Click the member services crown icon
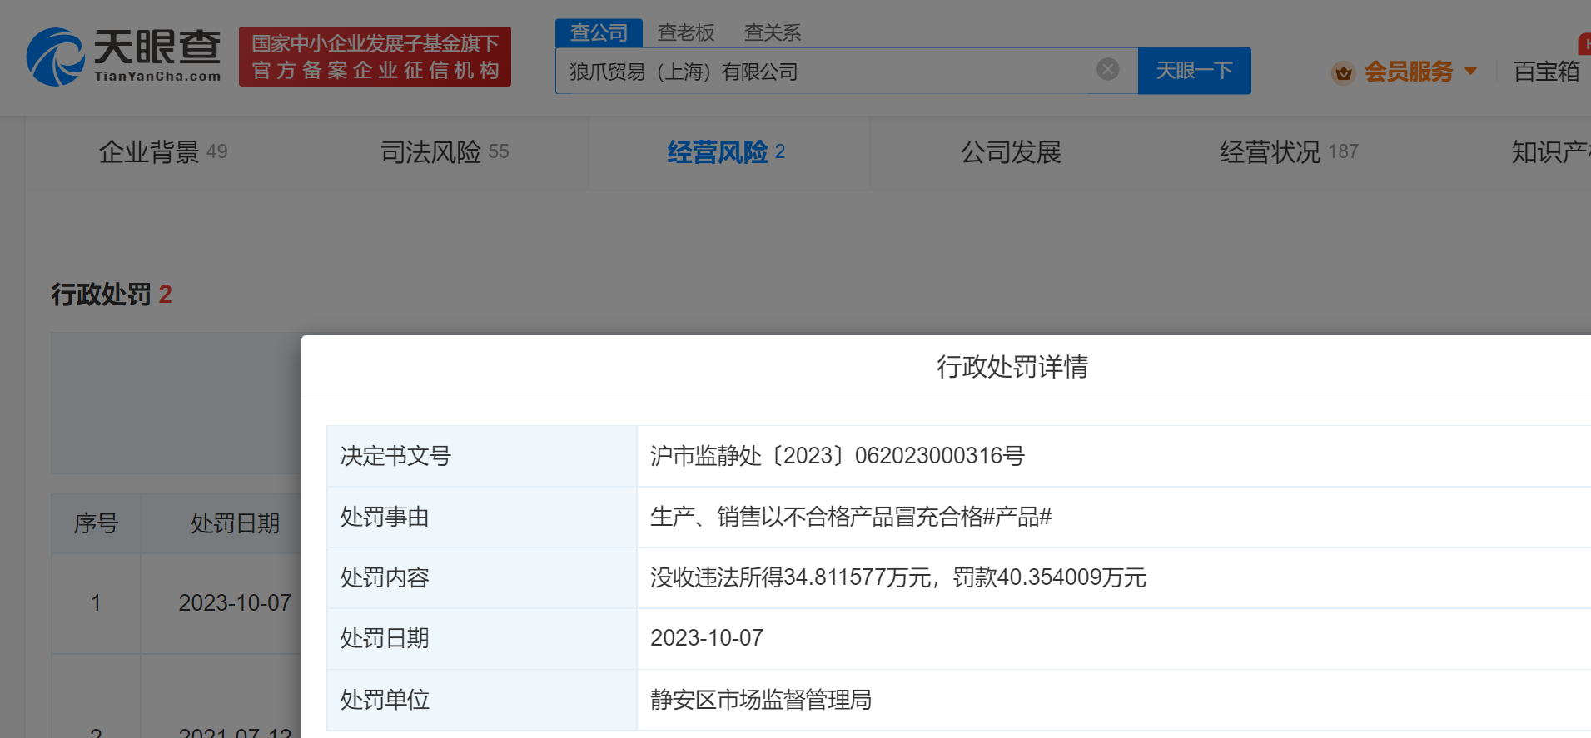This screenshot has width=1591, height=738. [1343, 72]
